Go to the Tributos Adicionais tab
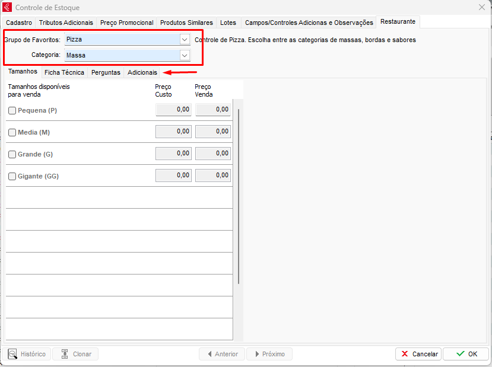Viewport: 492px width, 367px height. [x=66, y=23]
